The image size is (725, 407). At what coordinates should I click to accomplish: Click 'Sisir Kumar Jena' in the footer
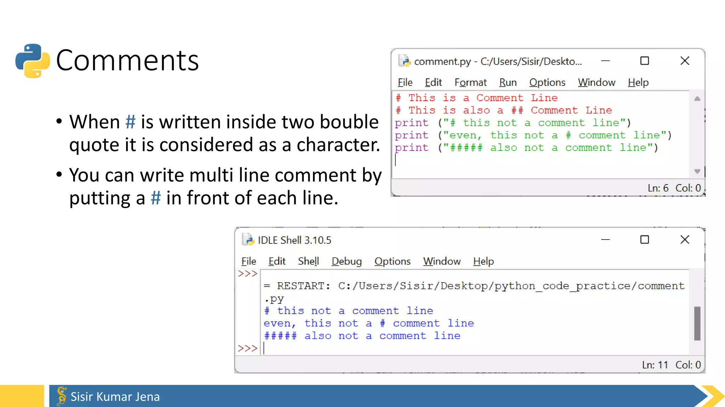(115, 396)
